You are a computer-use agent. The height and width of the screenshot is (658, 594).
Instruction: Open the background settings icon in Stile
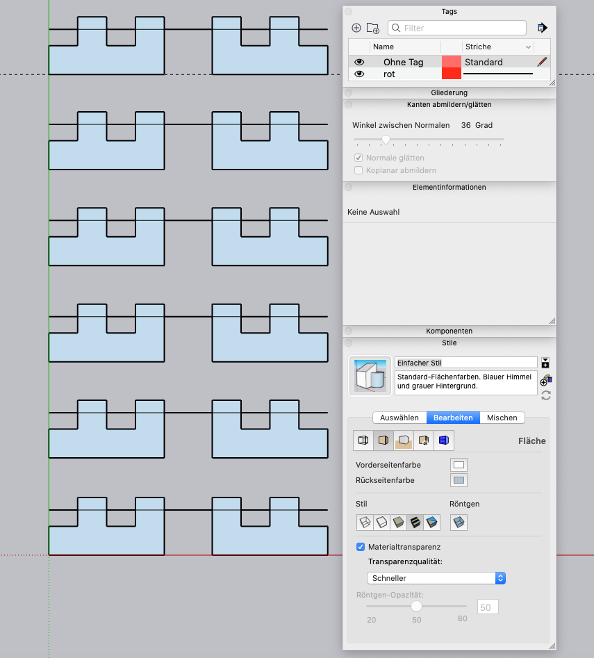403,440
